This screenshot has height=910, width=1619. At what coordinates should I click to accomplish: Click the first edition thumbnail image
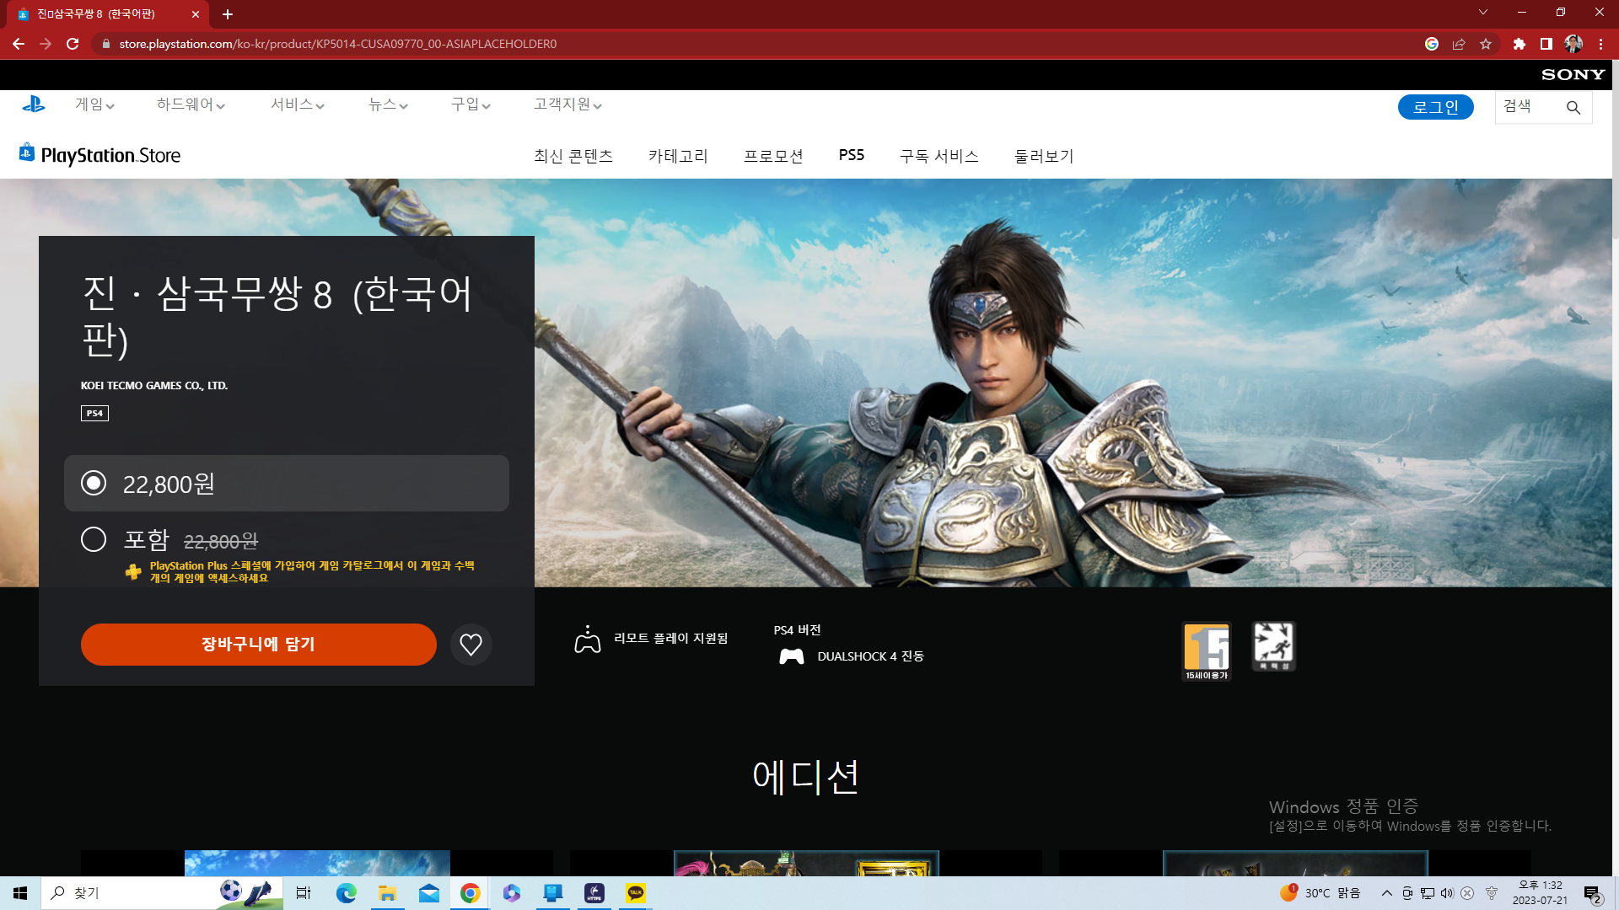tap(317, 864)
